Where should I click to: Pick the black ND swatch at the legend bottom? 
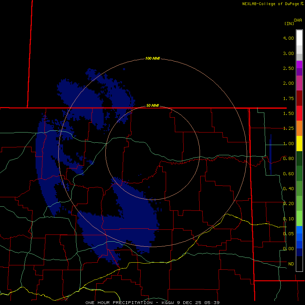click(299, 264)
